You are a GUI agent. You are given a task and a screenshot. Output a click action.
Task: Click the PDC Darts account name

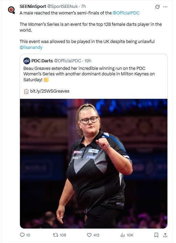42,61
